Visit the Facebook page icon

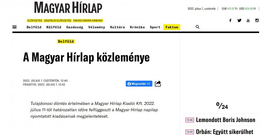coord(230,21)
